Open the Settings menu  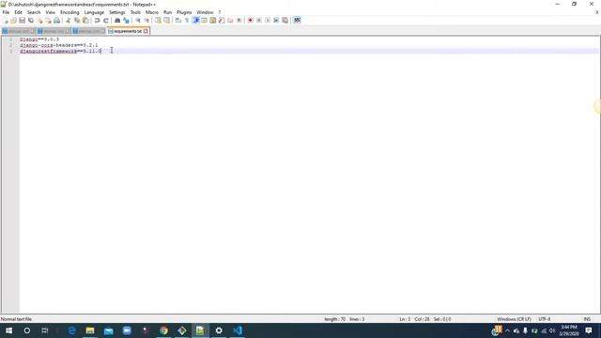click(x=116, y=12)
